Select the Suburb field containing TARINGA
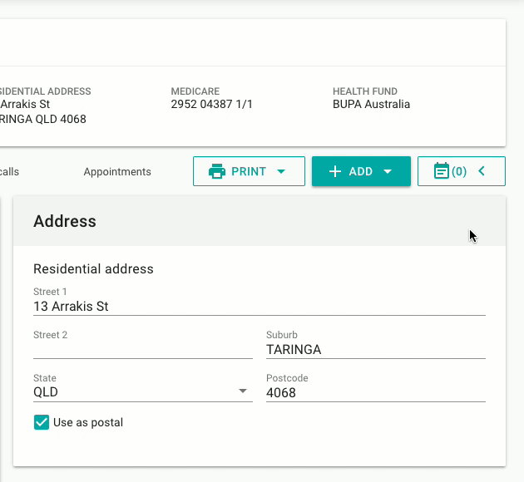 click(x=374, y=350)
